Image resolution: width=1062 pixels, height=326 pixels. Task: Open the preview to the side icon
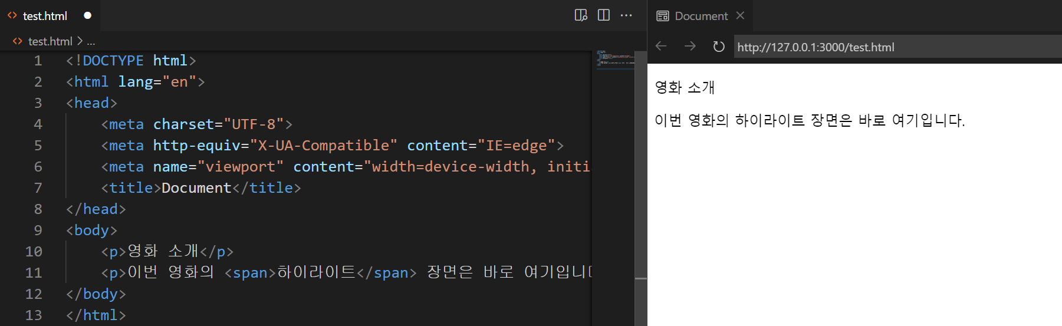coord(581,15)
